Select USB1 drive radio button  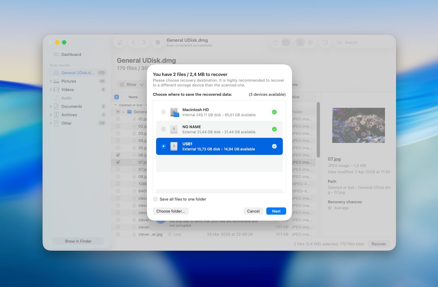pos(164,146)
